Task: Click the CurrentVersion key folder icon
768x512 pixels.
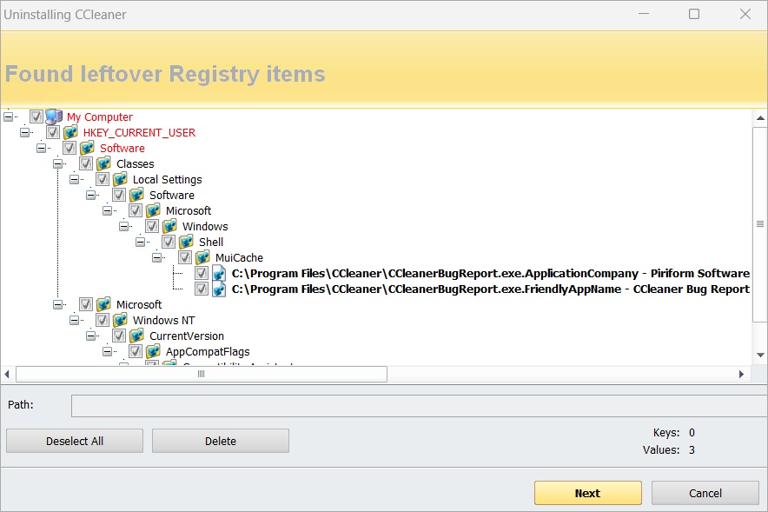Action: coord(137,336)
